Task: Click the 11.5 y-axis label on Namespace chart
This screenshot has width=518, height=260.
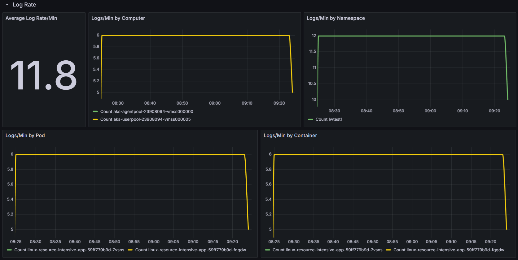Action: pos(312,51)
